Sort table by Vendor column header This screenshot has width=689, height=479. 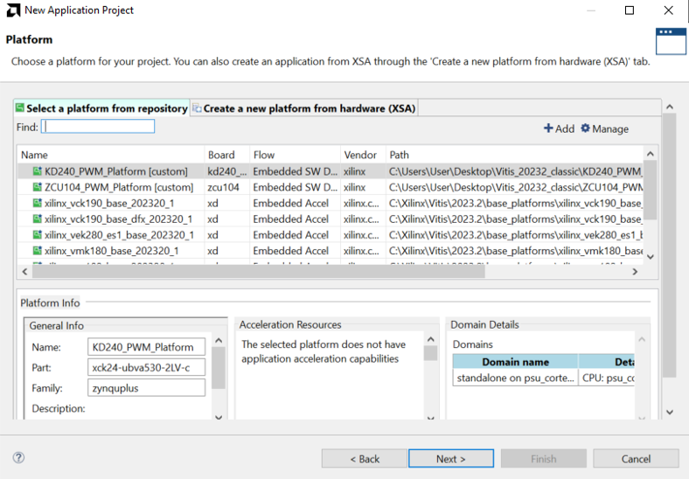363,155
